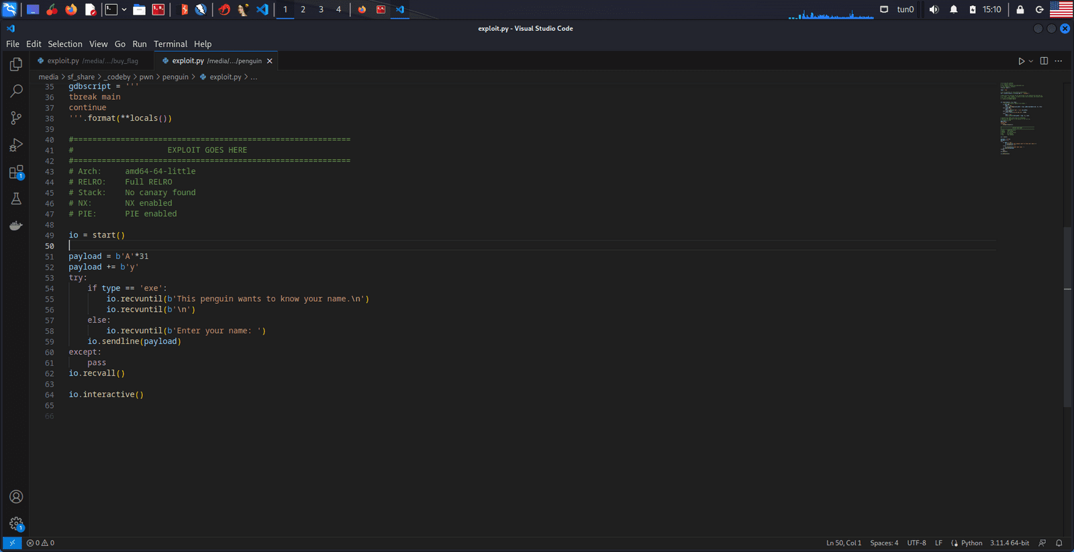Open the errors and warnings problems indicator
Image resolution: width=1074 pixels, height=552 pixels.
[40, 543]
